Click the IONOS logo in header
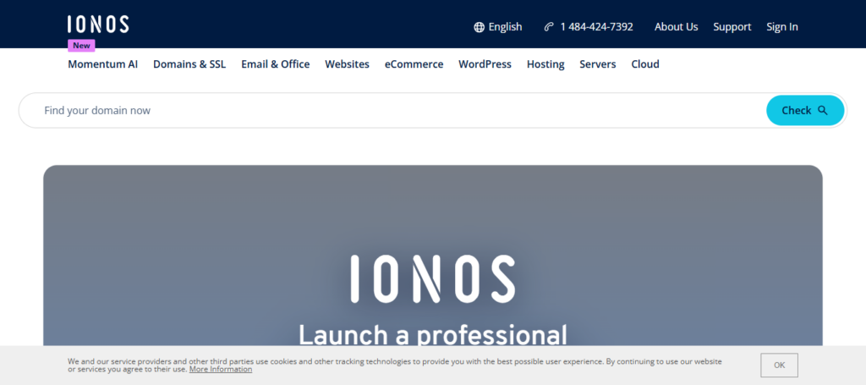866x385 pixels. tap(98, 25)
